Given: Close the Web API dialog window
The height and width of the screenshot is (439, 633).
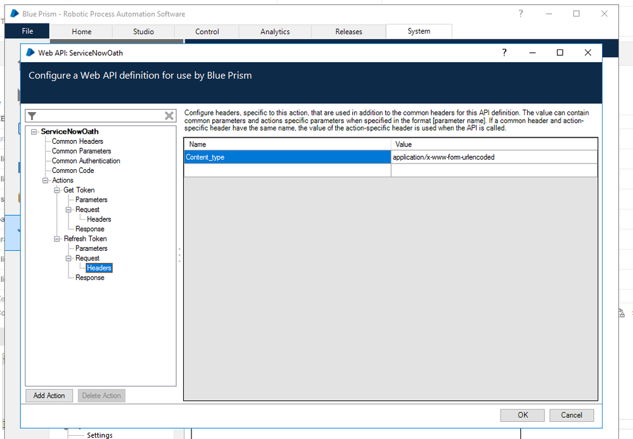Looking at the screenshot, I should 588,53.
